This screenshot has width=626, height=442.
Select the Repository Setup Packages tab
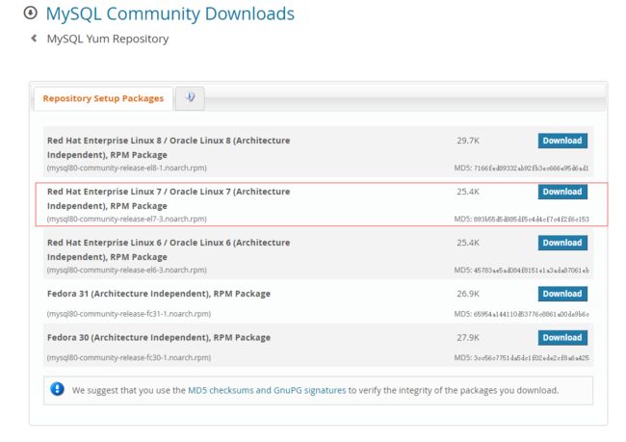[103, 98]
